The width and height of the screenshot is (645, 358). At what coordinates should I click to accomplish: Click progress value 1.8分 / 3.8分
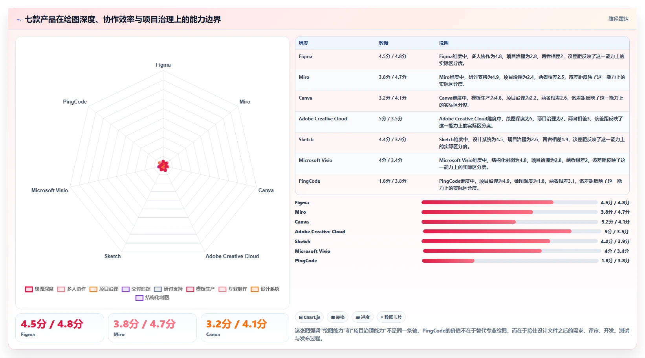615,261
